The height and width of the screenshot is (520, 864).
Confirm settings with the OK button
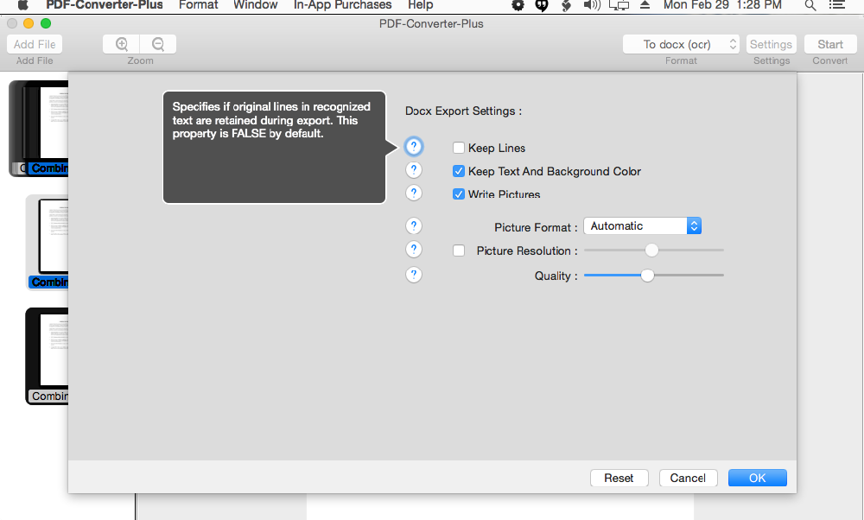pos(757,478)
